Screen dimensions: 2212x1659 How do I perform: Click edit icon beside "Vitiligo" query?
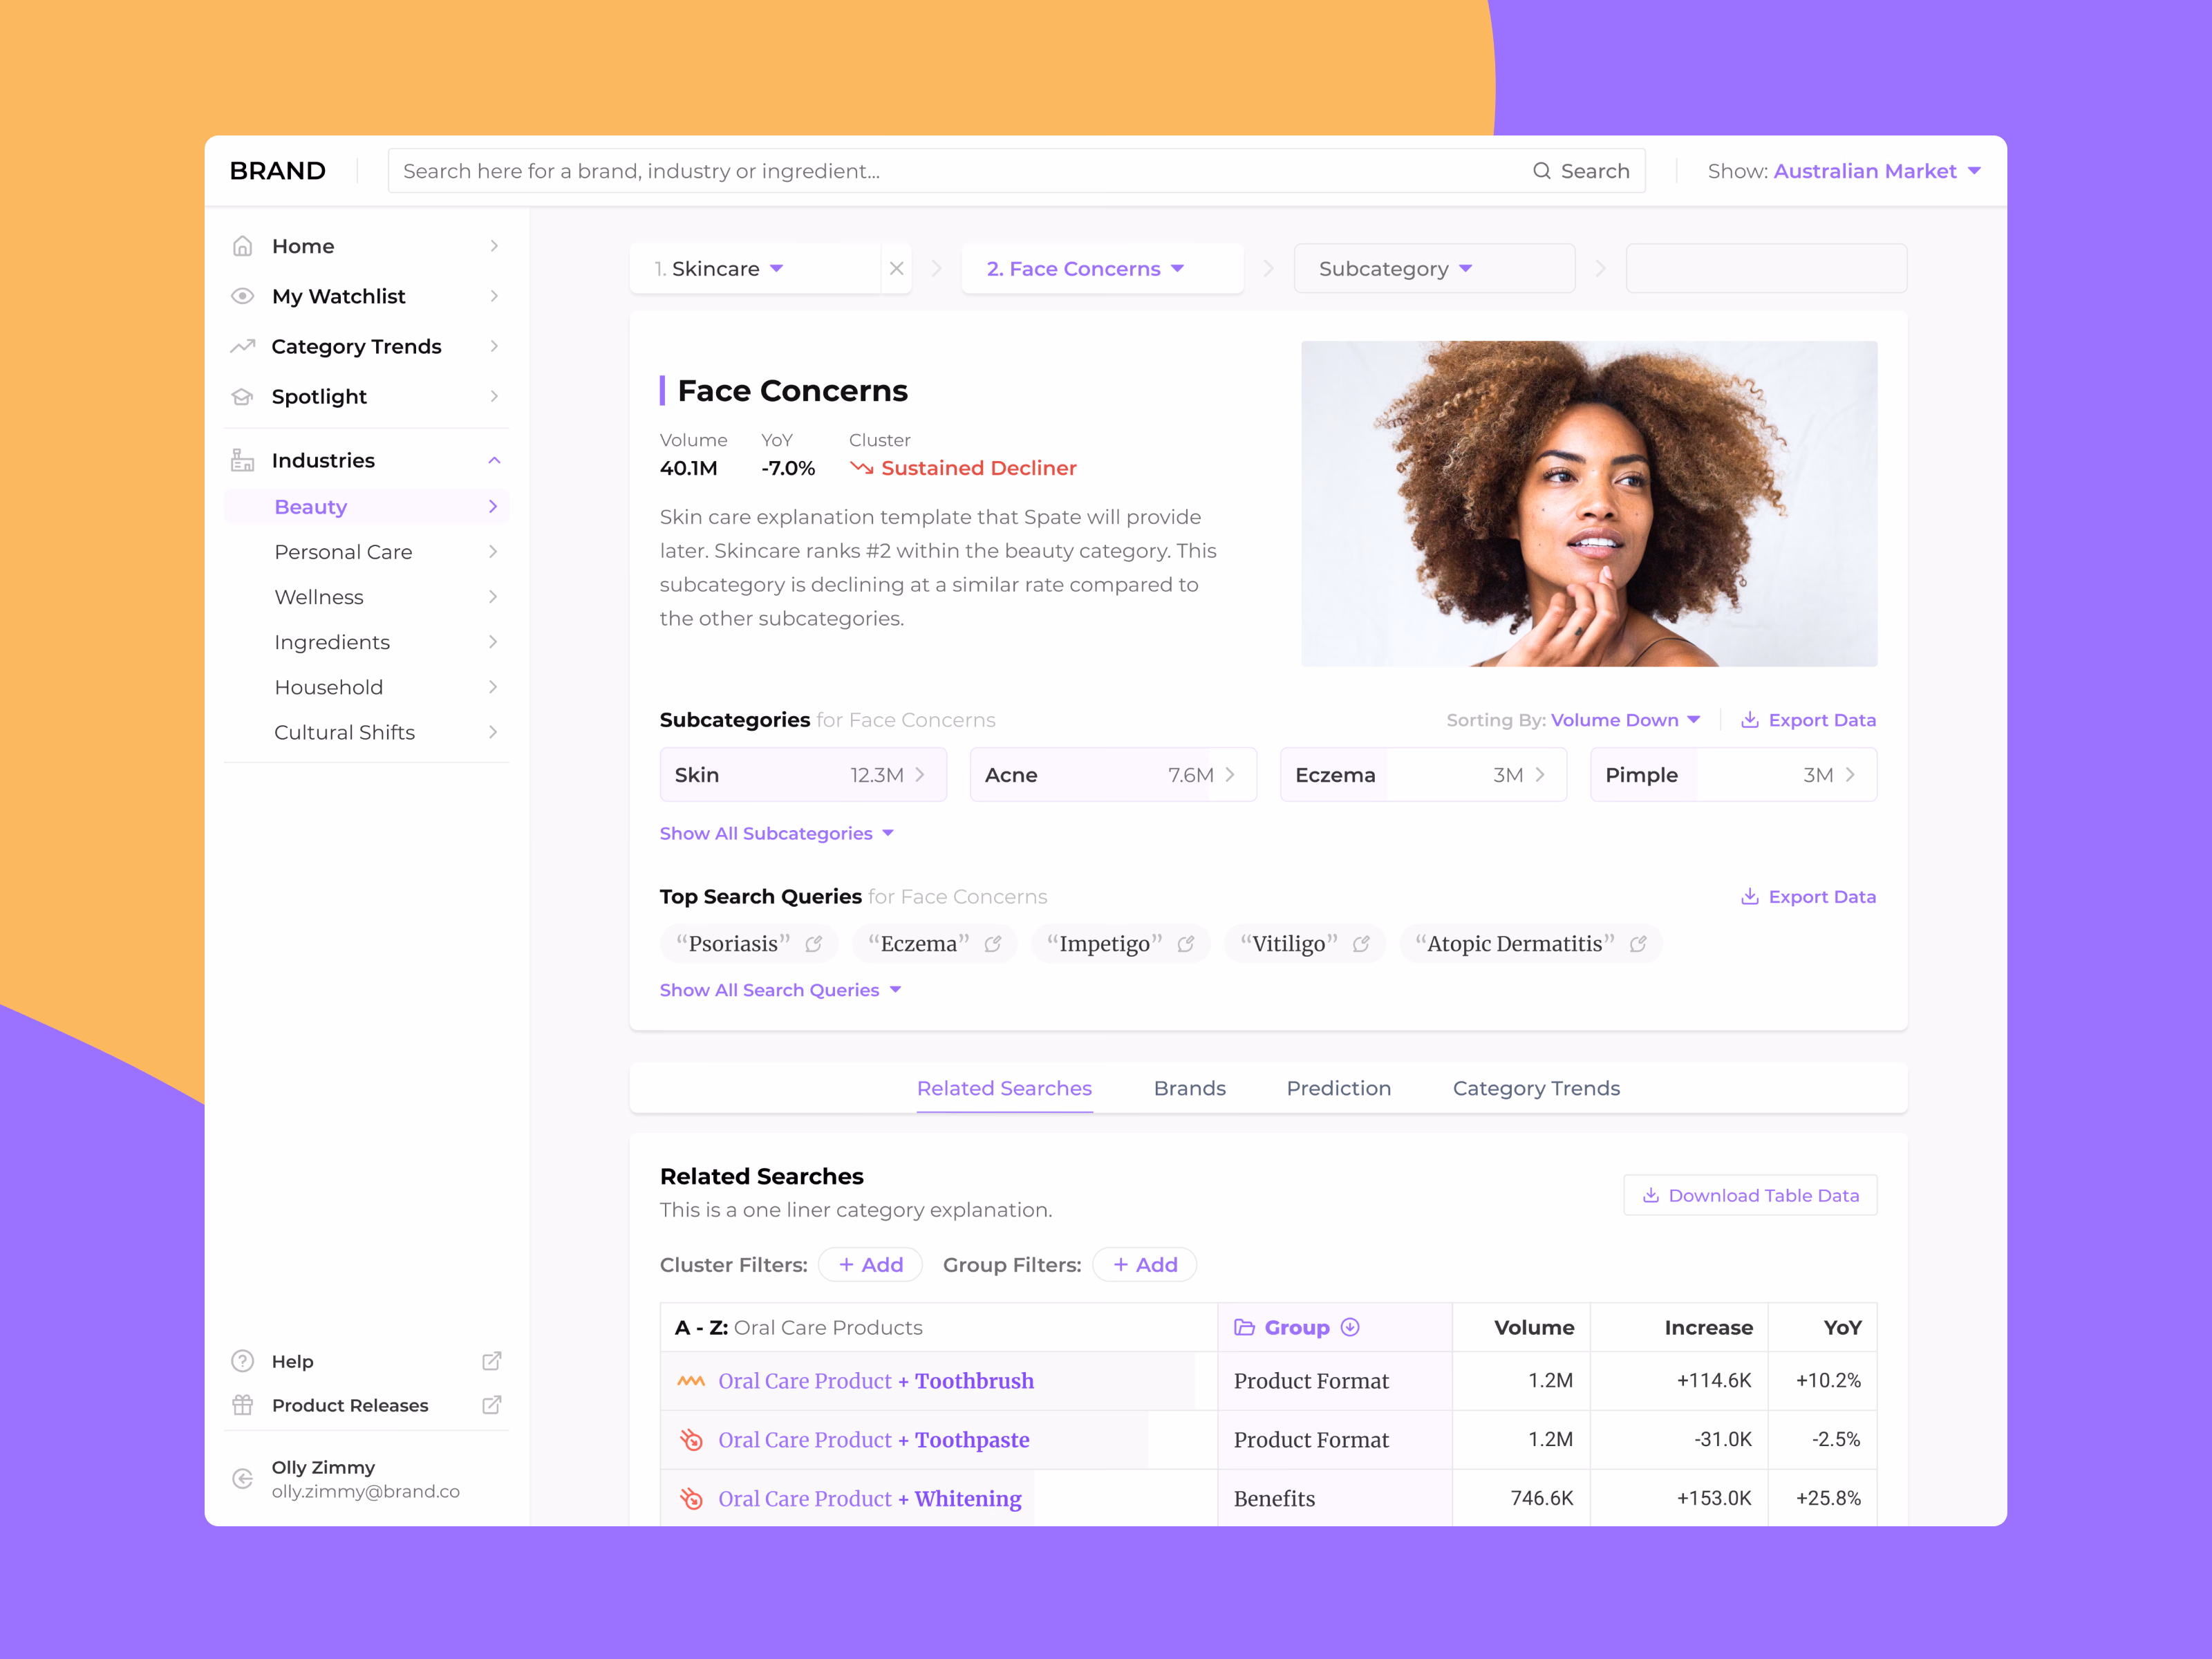(x=1361, y=944)
